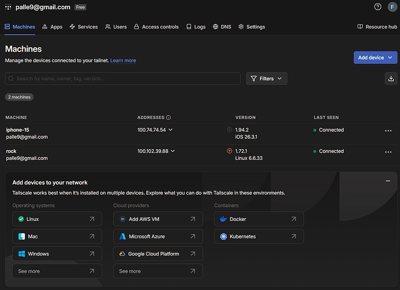Click the arrow icon on the Linux card

pos(92,219)
